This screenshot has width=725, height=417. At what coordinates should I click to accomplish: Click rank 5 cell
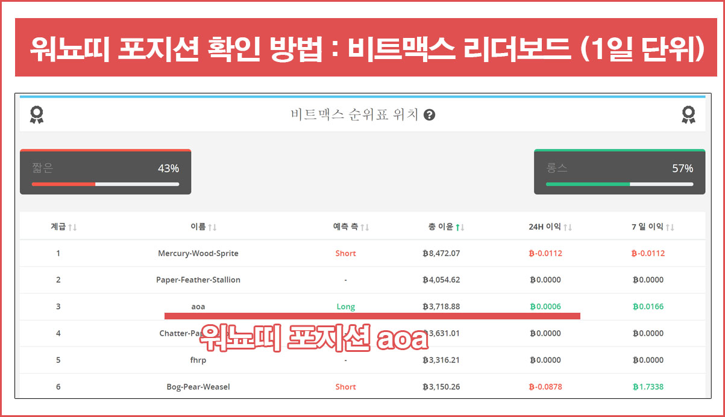tap(58, 360)
